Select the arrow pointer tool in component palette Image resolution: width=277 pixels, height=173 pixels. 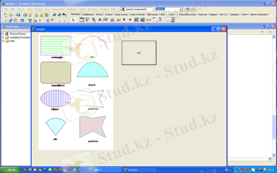(x=73, y=20)
